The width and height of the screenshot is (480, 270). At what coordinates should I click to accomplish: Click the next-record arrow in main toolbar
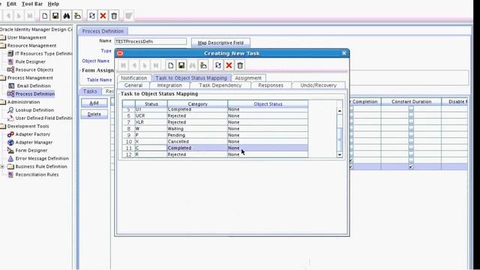point(19,16)
